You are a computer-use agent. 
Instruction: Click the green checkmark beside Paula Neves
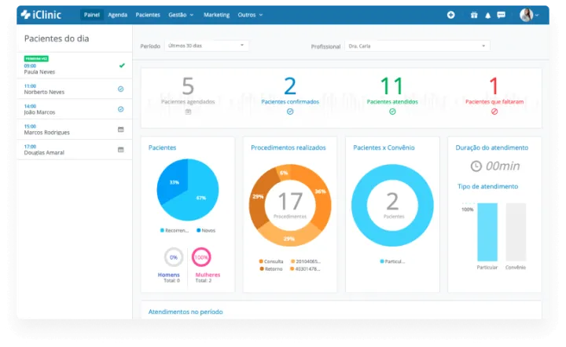[121, 66]
